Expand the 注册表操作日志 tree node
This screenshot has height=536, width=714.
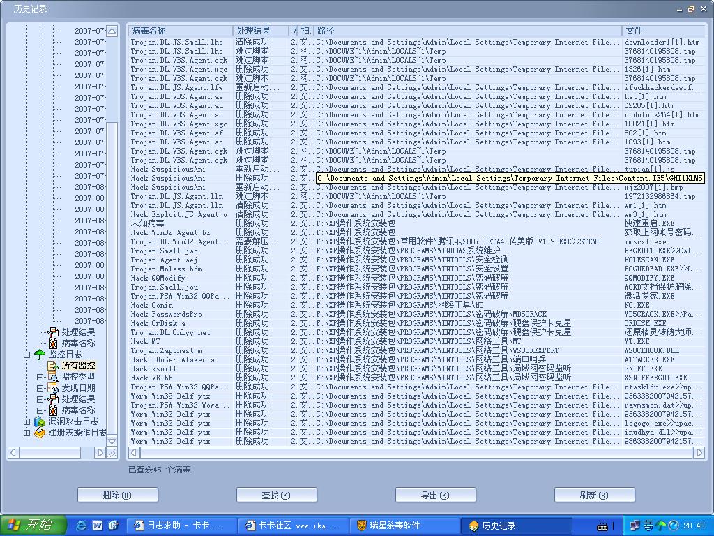click(27, 433)
